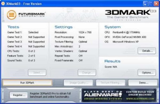160x104 pixels.
Task: Click the Futuremark Corporation logo icon
Action: click(11, 15)
